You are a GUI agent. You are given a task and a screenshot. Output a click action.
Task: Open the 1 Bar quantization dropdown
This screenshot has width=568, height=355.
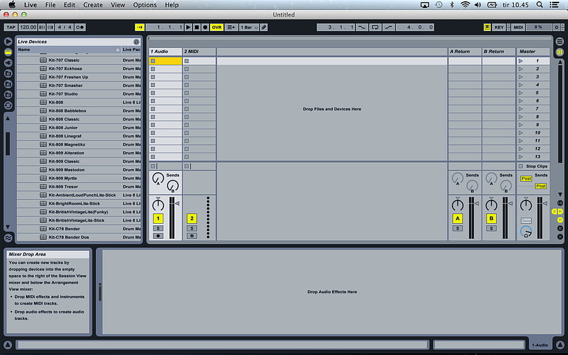249,27
